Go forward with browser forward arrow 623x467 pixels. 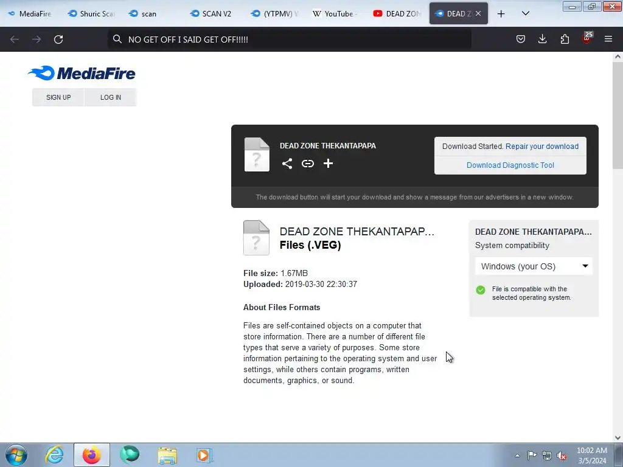tap(37, 40)
